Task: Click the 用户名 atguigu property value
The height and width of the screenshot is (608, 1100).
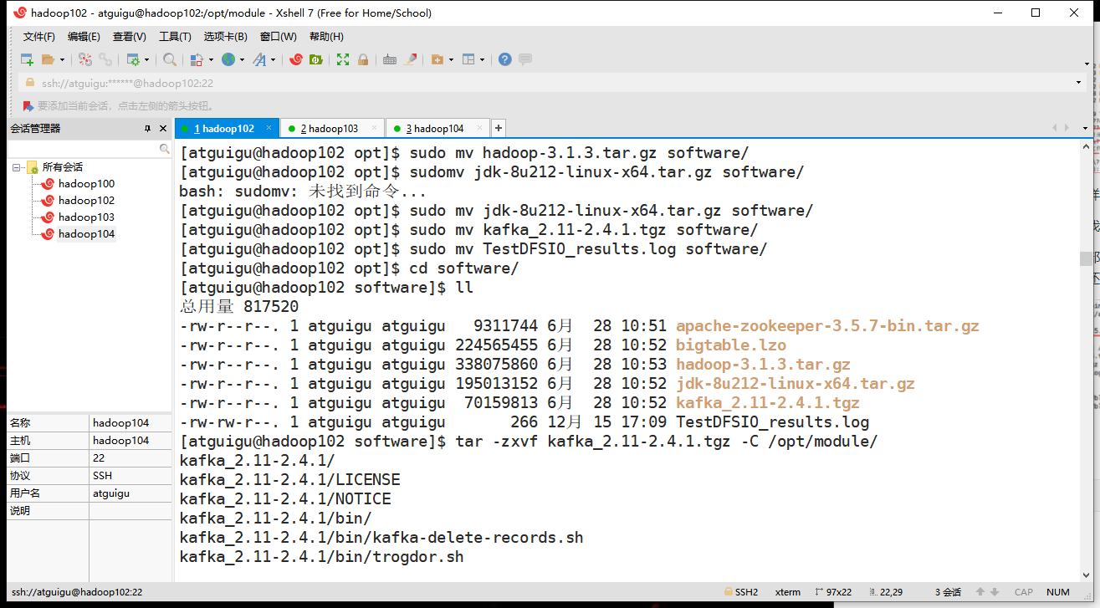Action: tap(130, 493)
